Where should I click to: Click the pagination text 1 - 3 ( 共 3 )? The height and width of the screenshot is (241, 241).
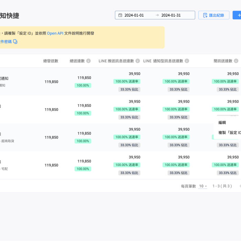(222, 186)
